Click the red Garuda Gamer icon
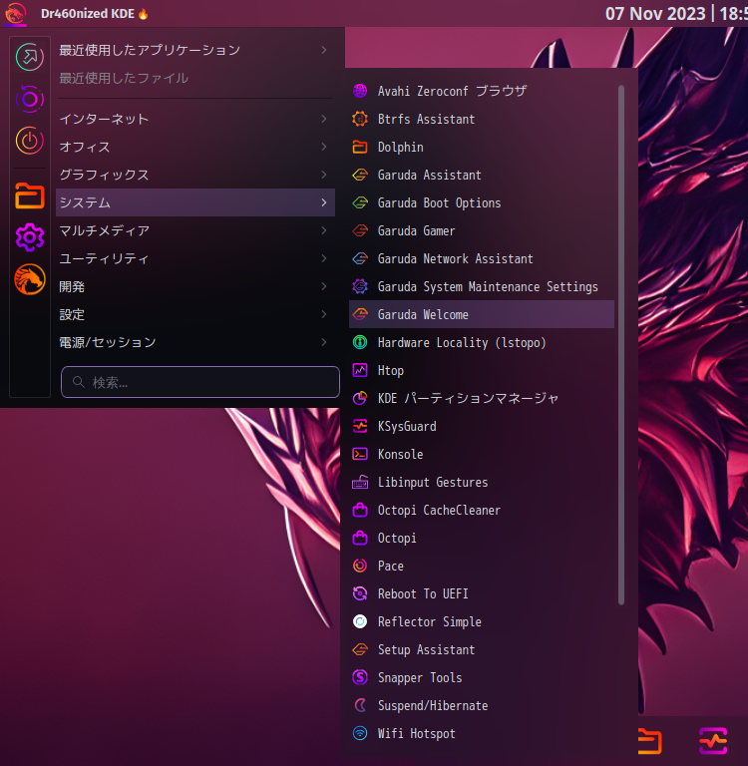Screen dimensions: 748x766 tap(360, 230)
